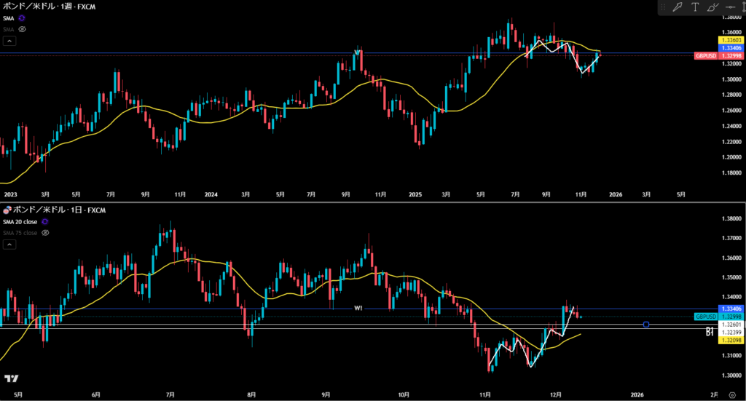Image resolution: width=746 pixels, height=401 pixels.
Task: Click the SMA 20 close indicator label
Action: point(21,221)
